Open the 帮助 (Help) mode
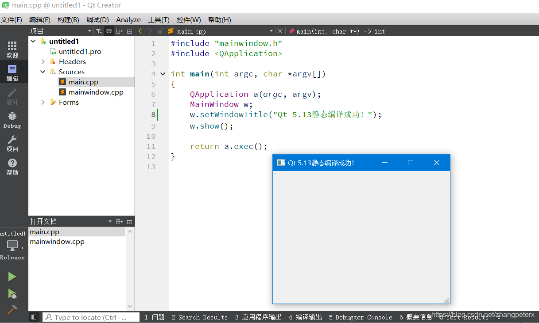 pyautogui.click(x=12, y=167)
